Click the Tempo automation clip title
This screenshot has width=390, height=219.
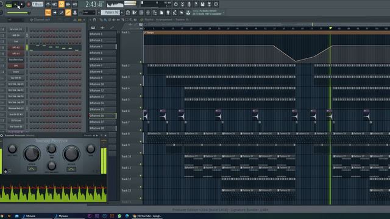149,32
